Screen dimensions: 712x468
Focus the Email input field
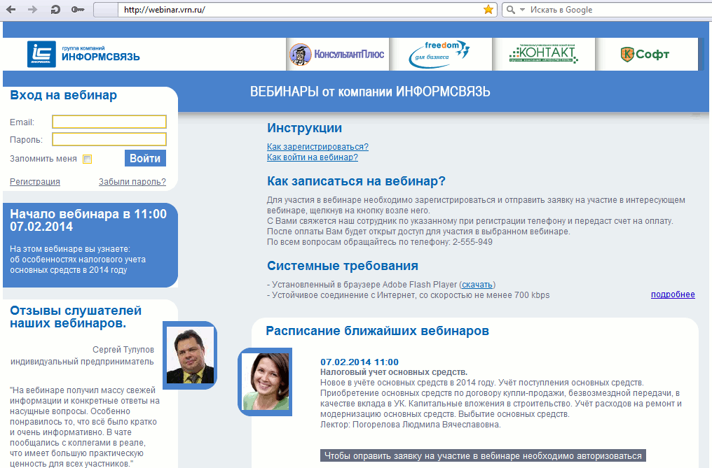(109, 122)
